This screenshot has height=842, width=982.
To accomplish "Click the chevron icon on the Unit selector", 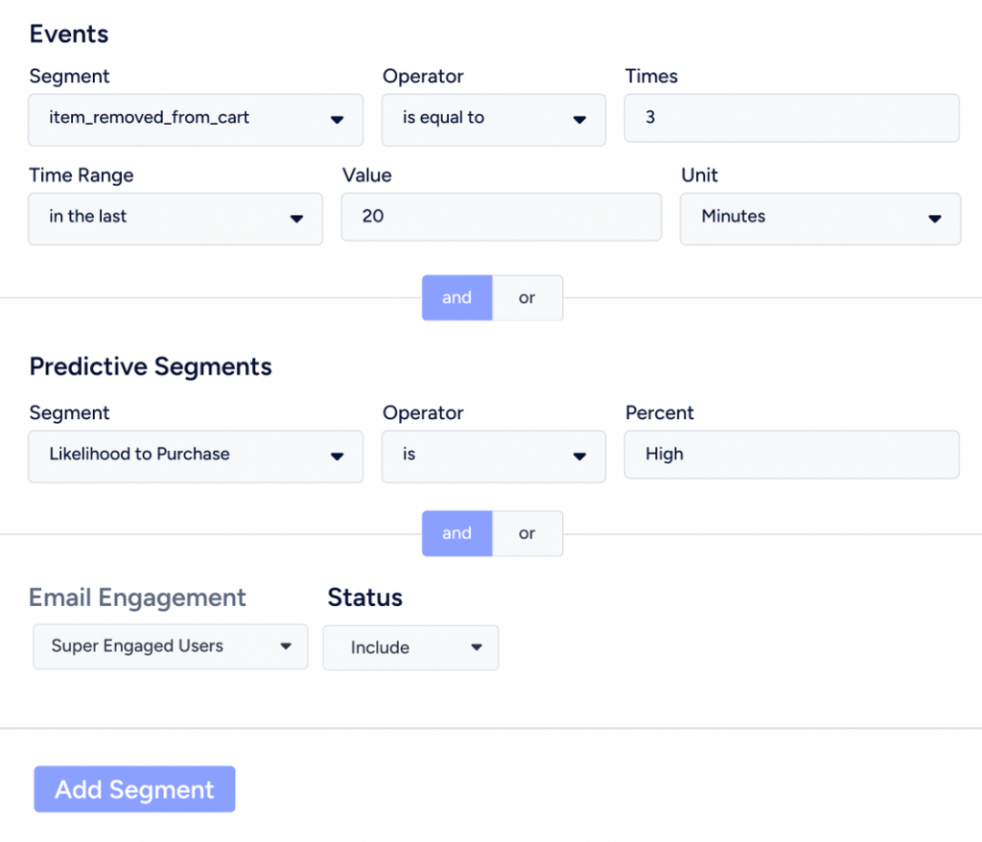I will [936, 219].
